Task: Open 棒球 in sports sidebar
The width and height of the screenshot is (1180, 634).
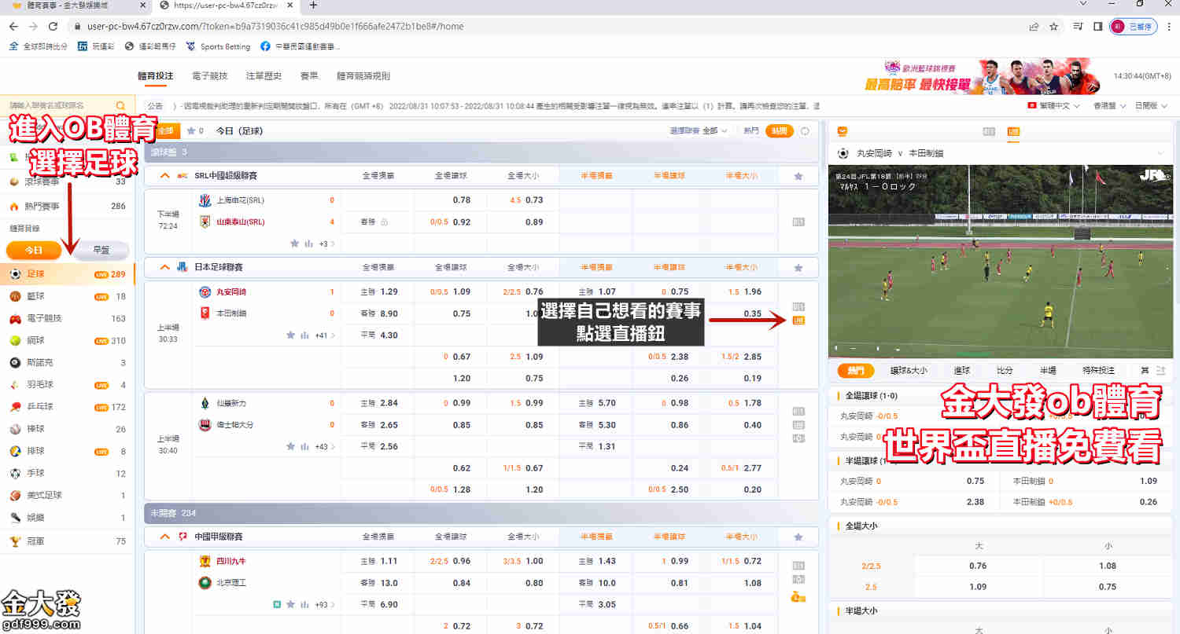Action: (68, 429)
